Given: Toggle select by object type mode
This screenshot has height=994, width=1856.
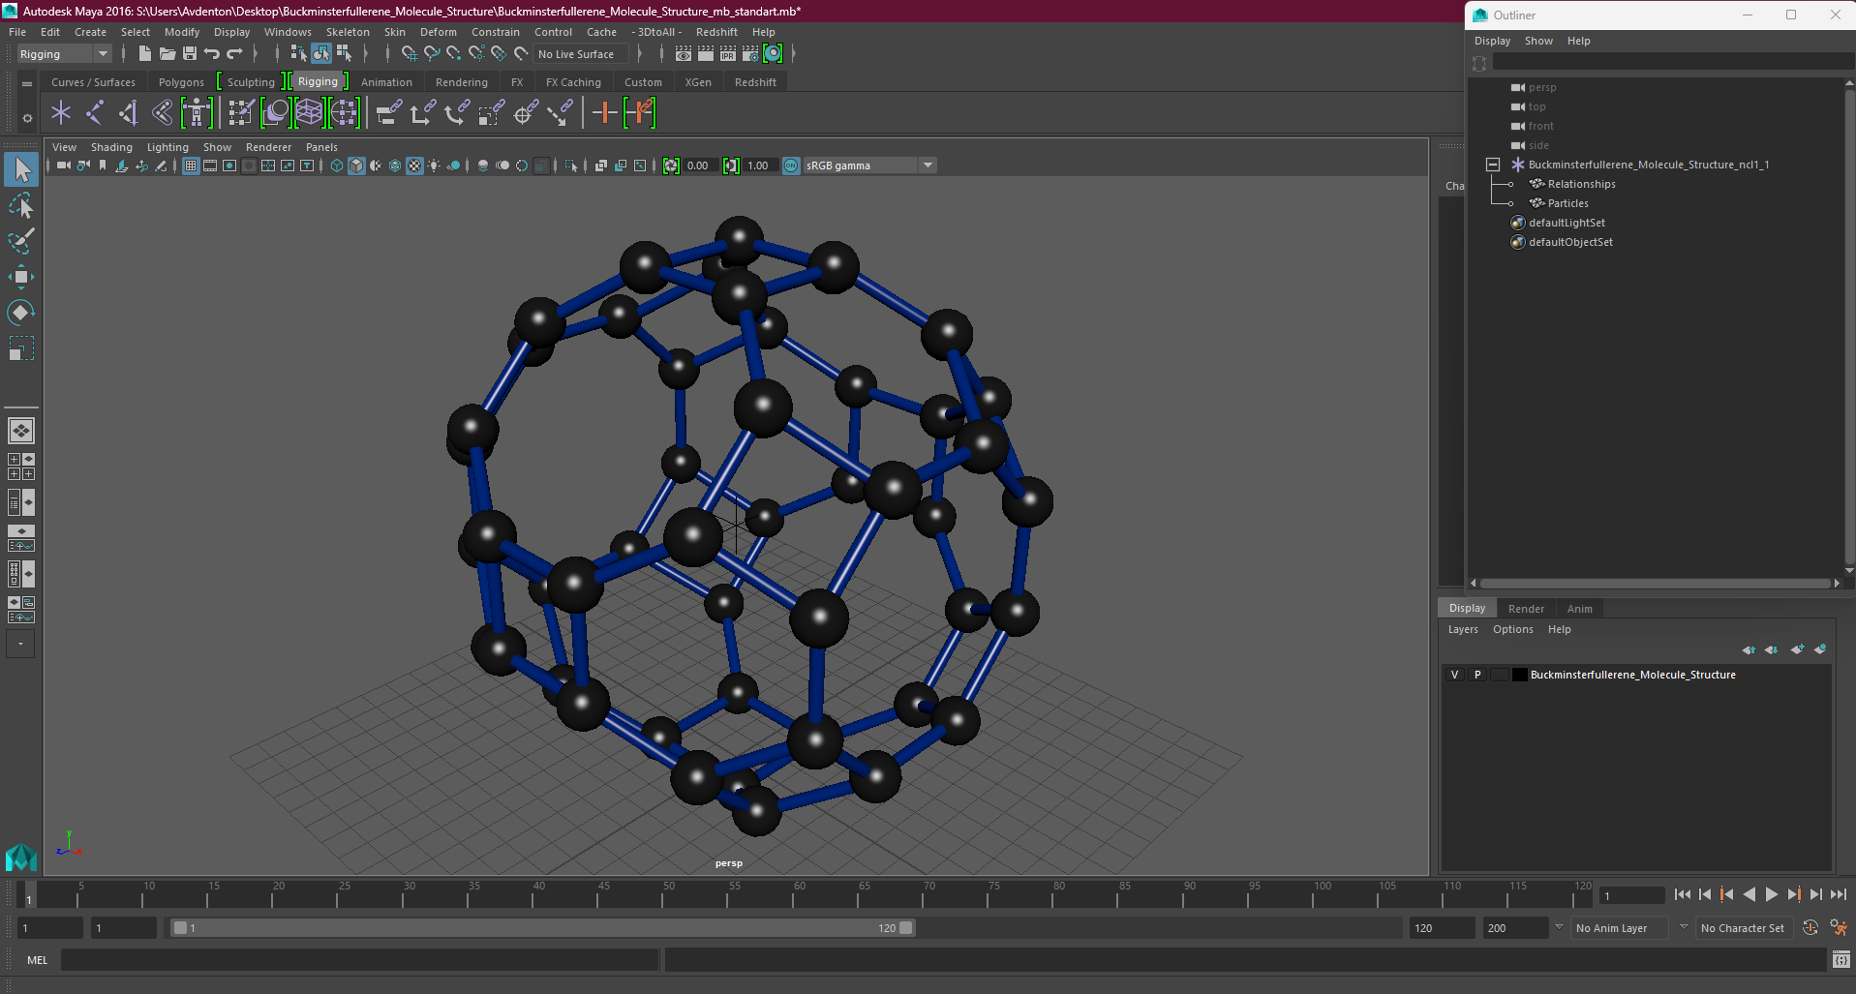Looking at the screenshot, I should (x=320, y=54).
